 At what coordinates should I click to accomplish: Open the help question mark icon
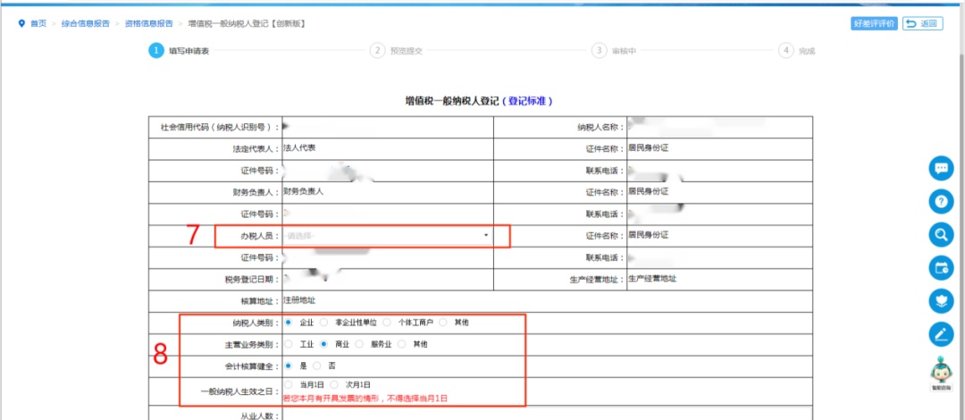tap(941, 202)
